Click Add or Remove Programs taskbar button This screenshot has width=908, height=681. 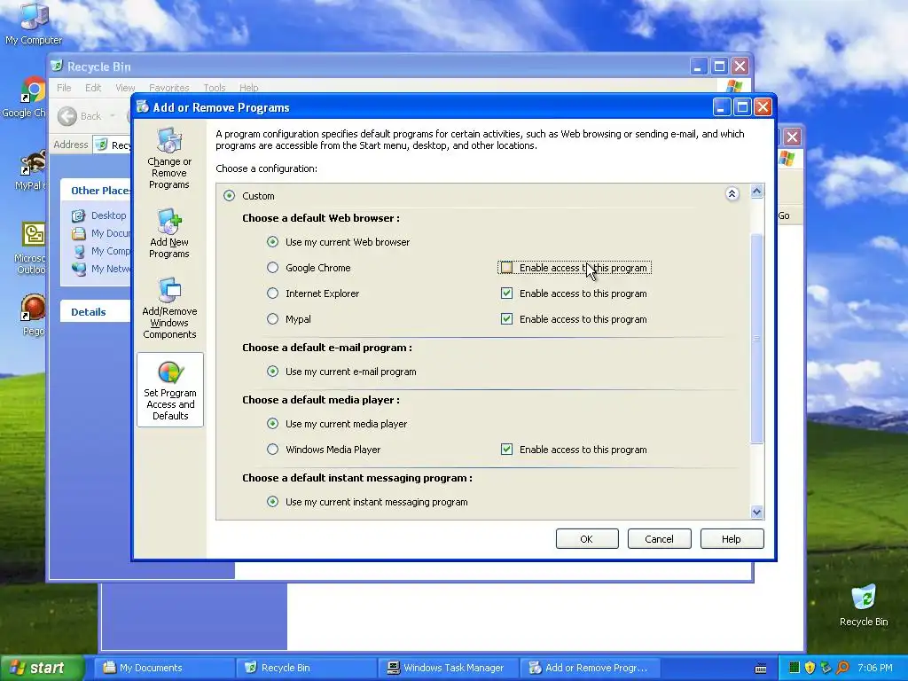pos(591,668)
